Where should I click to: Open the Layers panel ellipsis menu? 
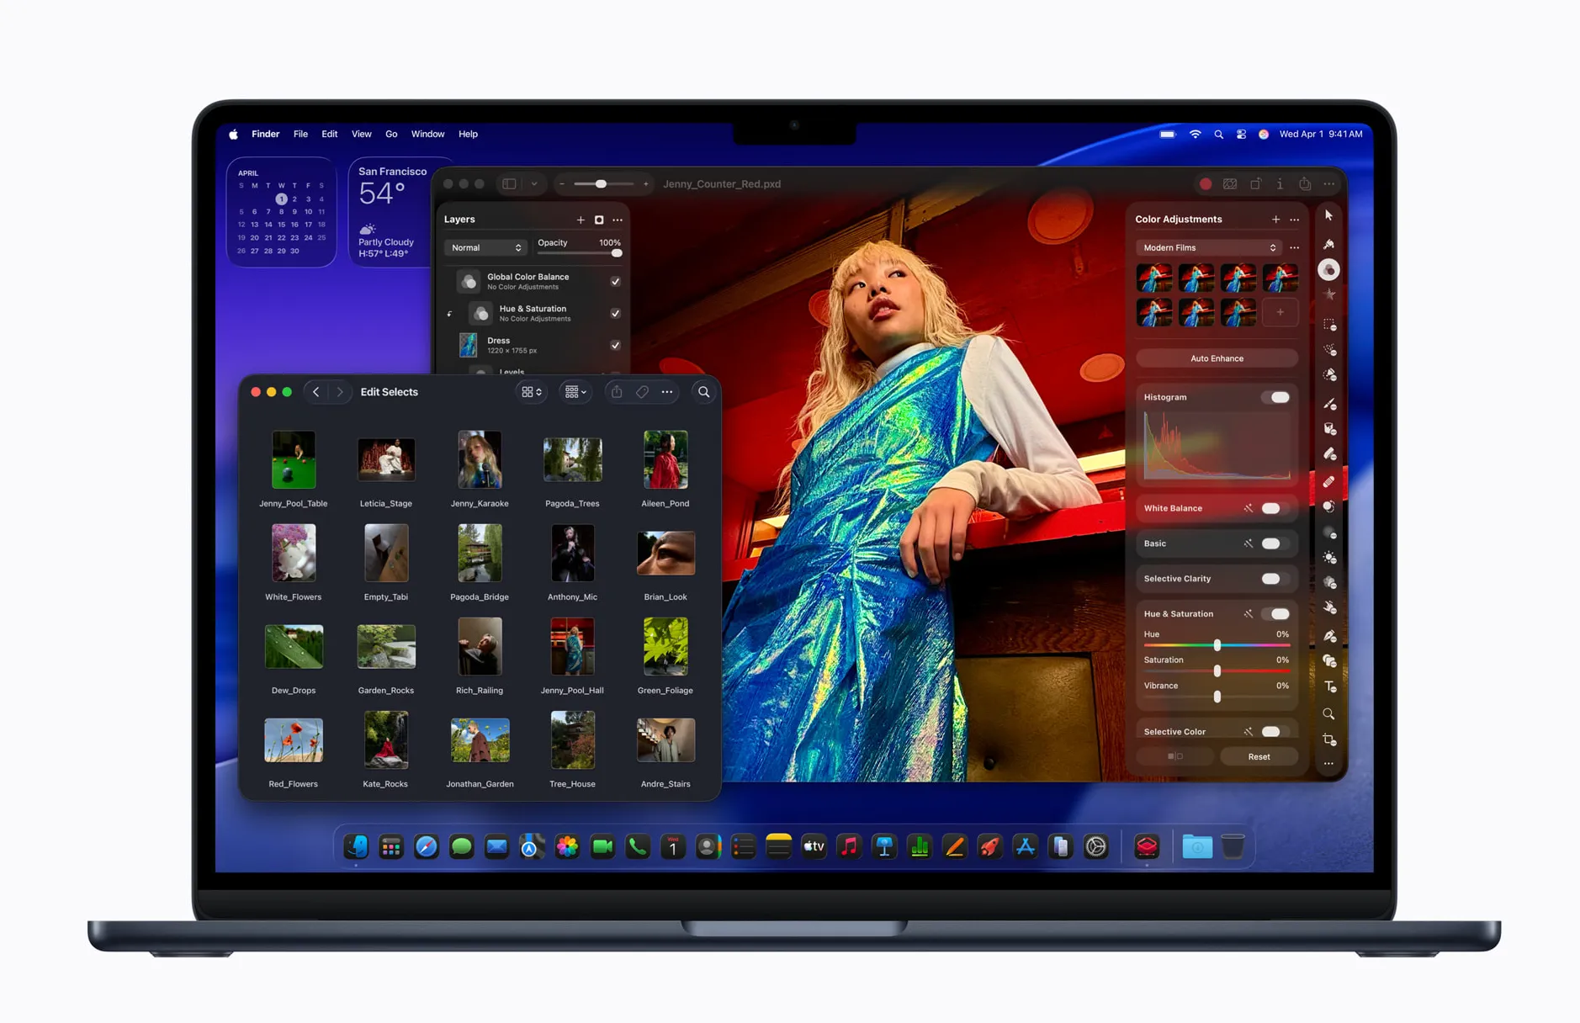pos(618,220)
